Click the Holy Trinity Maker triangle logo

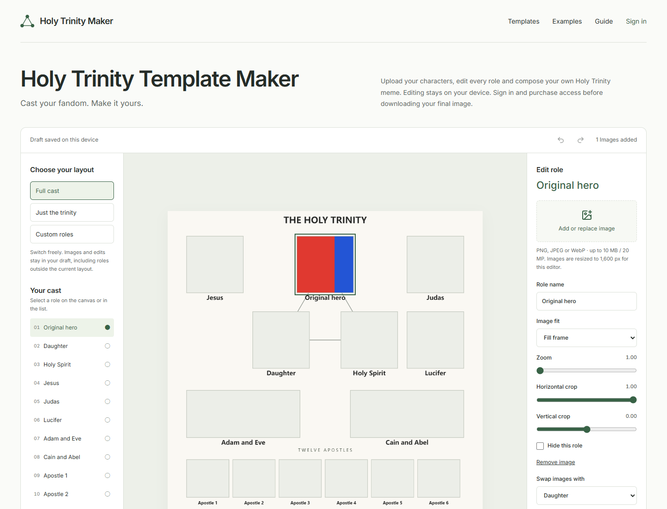pyautogui.click(x=27, y=21)
